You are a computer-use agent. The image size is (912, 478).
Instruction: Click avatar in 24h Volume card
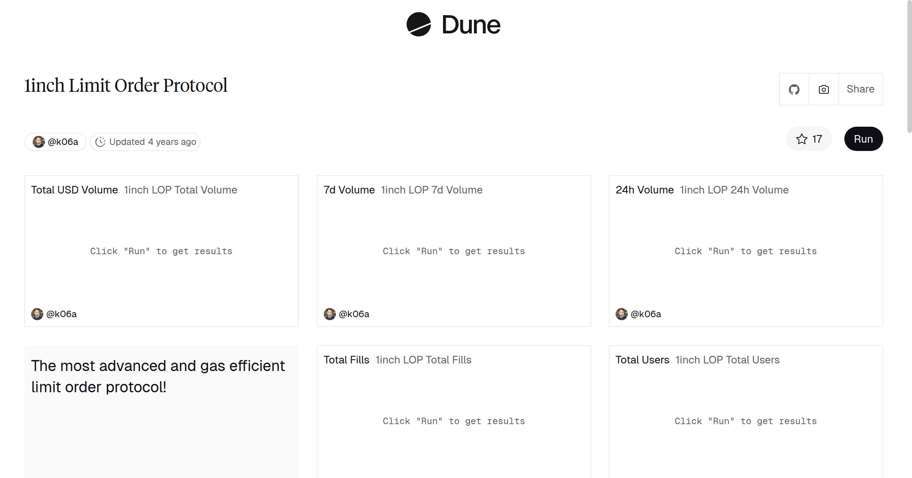[x=621, y=314]
